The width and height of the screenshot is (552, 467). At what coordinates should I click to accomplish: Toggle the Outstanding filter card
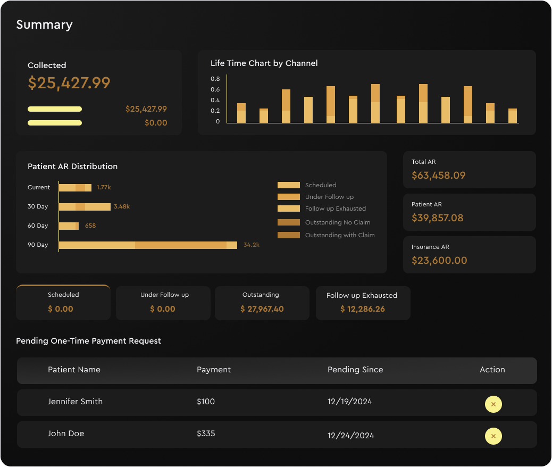(262, 303)
